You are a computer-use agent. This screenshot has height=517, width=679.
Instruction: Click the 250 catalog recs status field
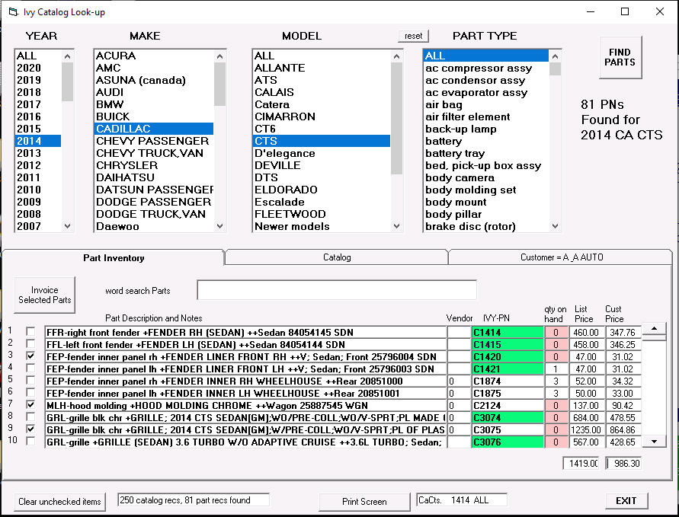193,500
